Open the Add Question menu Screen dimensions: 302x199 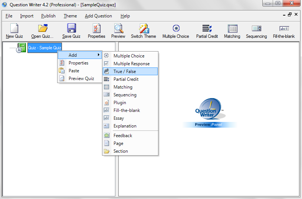(98, 16)
